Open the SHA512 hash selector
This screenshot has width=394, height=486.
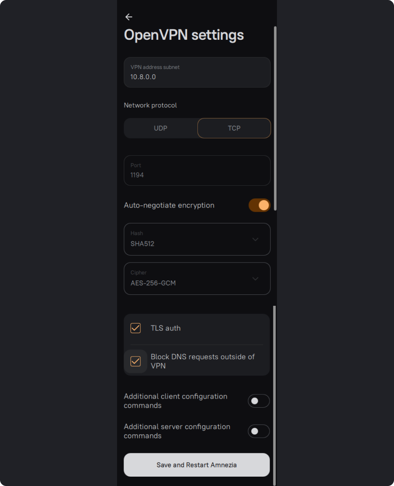click(191, 239)
